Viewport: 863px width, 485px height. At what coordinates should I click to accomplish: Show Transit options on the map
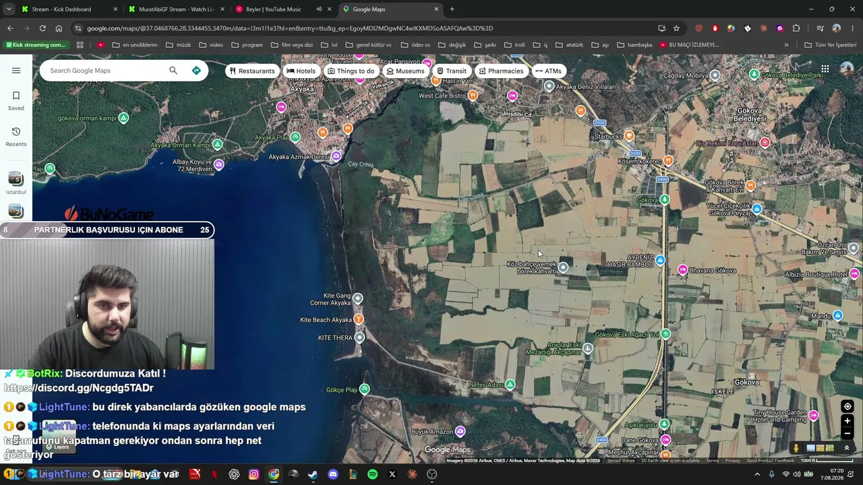pos(451,71)
